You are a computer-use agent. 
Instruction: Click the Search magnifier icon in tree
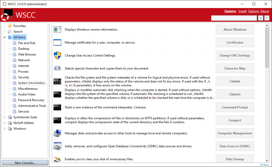10,32
